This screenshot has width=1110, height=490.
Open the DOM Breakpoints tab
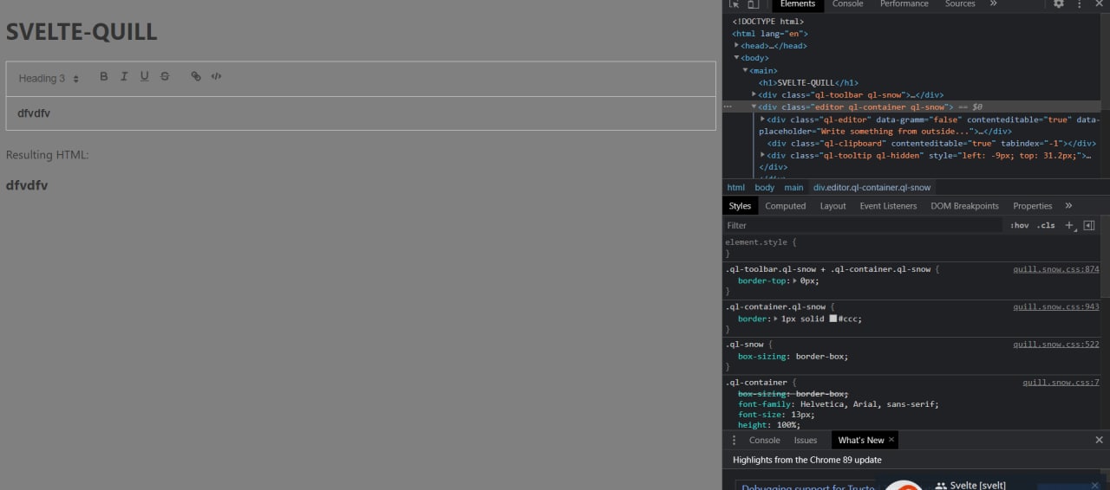pos(964,206)
